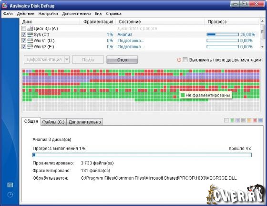Select the Work2 (E:) drive icon
Image resolution: width=267 pixels, height=206 pixels.
coord(31,46)
